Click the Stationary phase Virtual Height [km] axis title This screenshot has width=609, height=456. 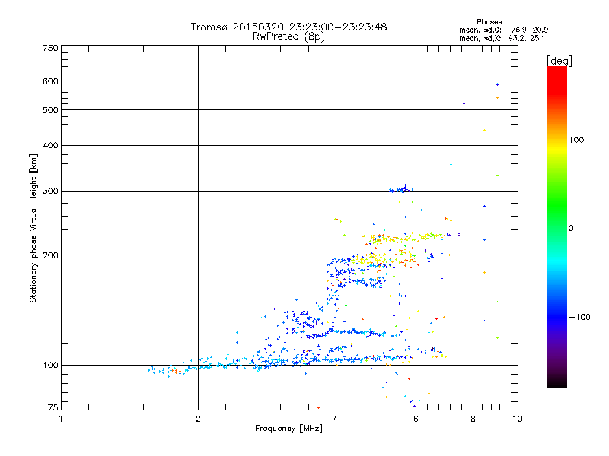(x=33, y=228)
